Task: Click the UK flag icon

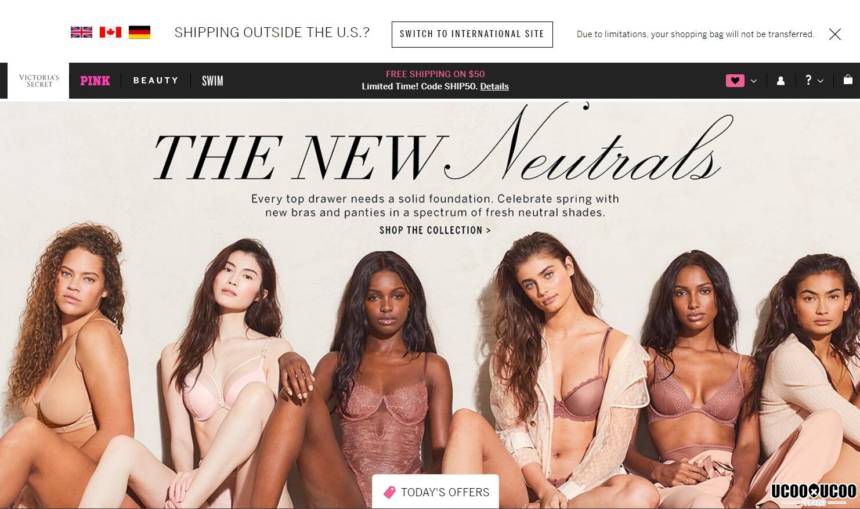Action: coord(81,33)
